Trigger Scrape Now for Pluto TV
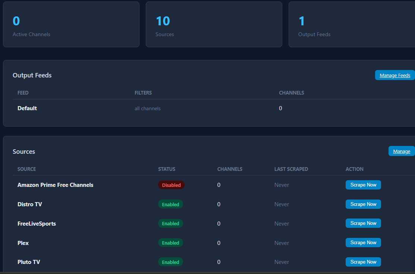This screenshot has width=415, height=274. pyautogui.click(x=363, y=262)
